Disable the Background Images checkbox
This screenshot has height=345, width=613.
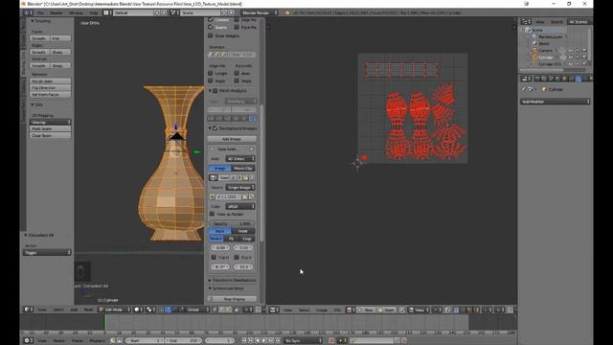click(215, 128)
